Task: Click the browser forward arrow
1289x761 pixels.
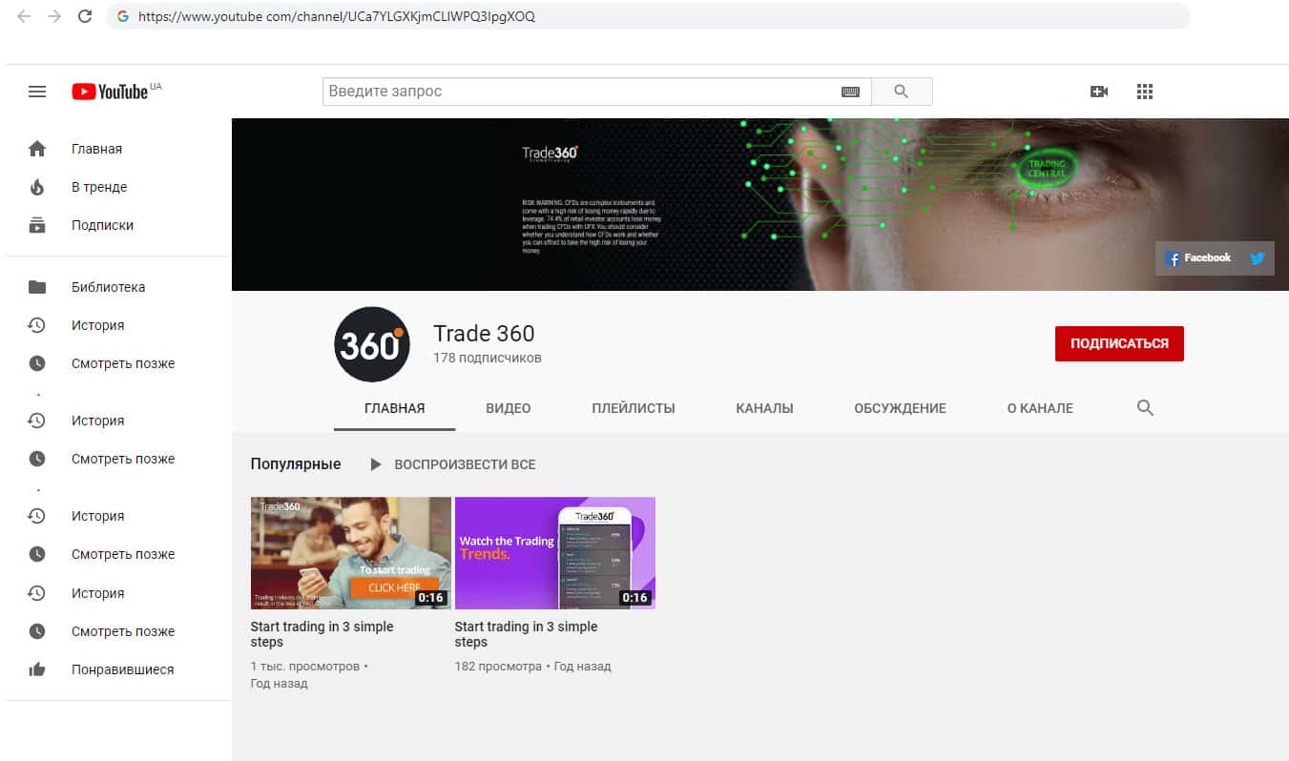Action: (x=54, y=16)
